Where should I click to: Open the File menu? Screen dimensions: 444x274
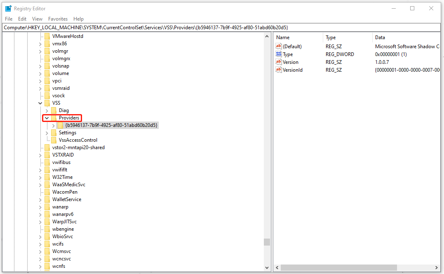point(9,19)
